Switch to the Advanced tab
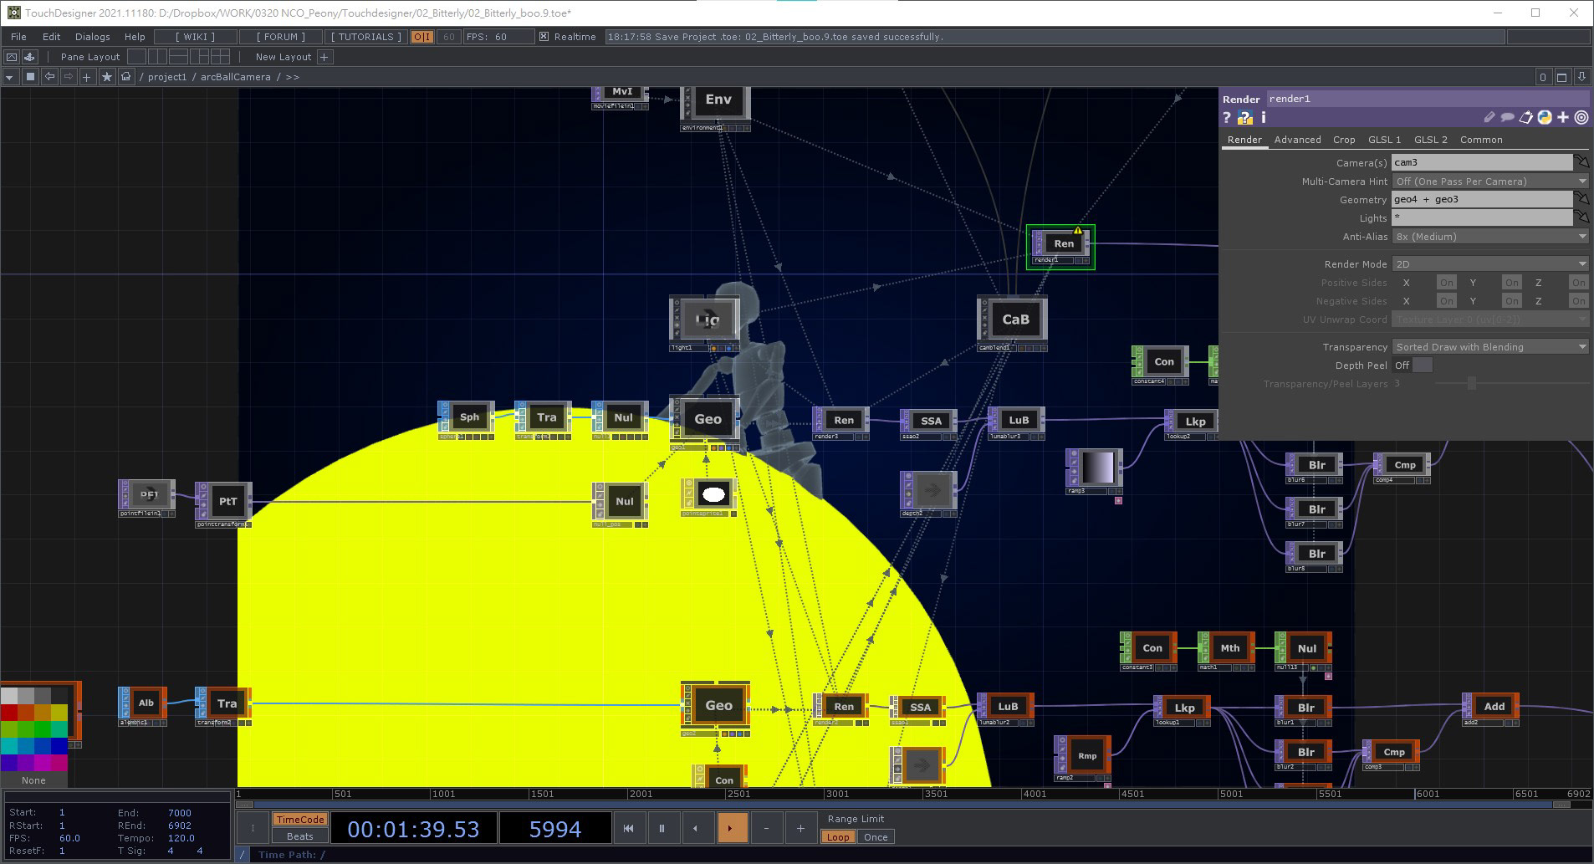This screenshot has height=864, width=1594. (x=1297, y=140)
